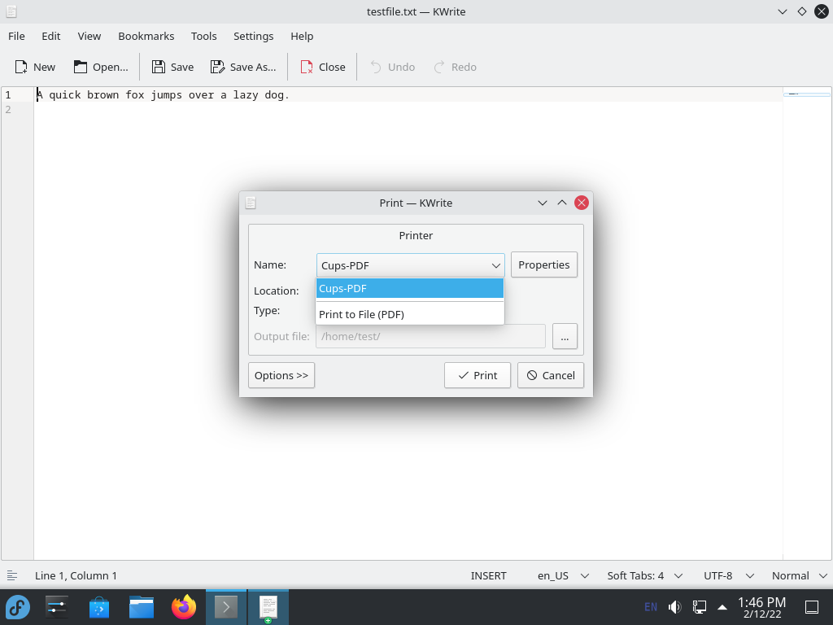Open the Settings menu
The image size is (833, 625).
coord(254,36)
